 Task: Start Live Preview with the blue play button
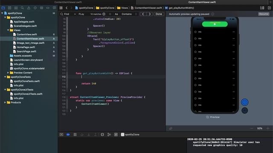click(244, 102)
